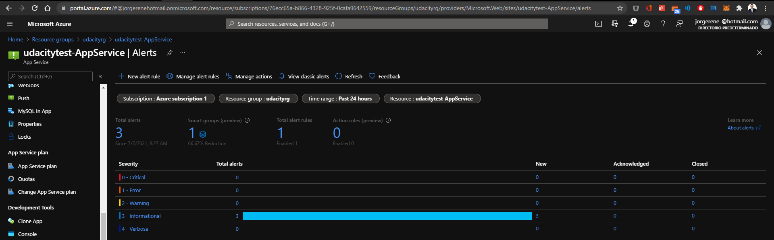The width and height of the screenshot is (774, 240).
Task: Open Directories and subscriptions filter icon
Action: (615, 24)
